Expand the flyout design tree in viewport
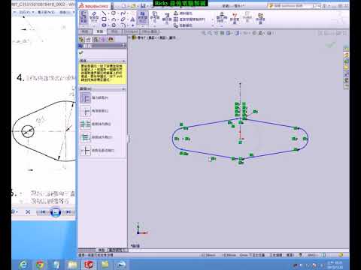The height and width of the screenshot is (270, 361). click(130, 37)
